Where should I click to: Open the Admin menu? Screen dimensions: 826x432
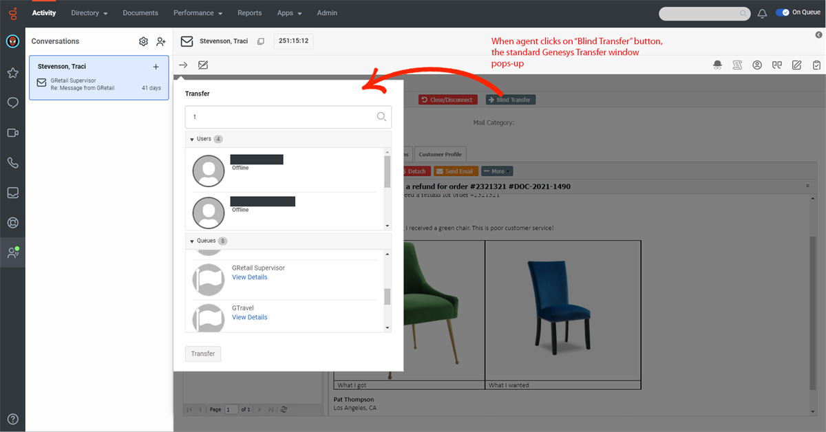coord(327,13)
